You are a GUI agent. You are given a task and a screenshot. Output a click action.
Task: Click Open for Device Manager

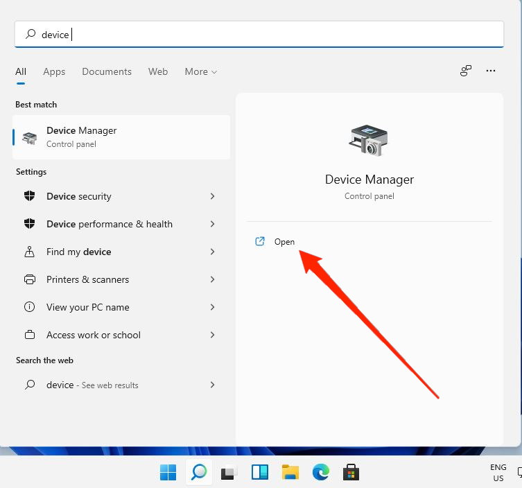point(284,242)
